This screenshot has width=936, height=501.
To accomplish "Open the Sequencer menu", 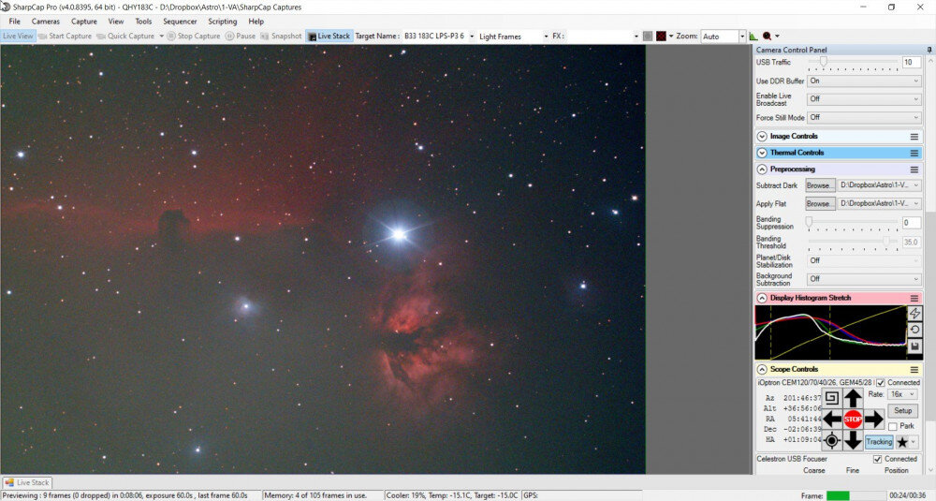I will pos(180,21).
